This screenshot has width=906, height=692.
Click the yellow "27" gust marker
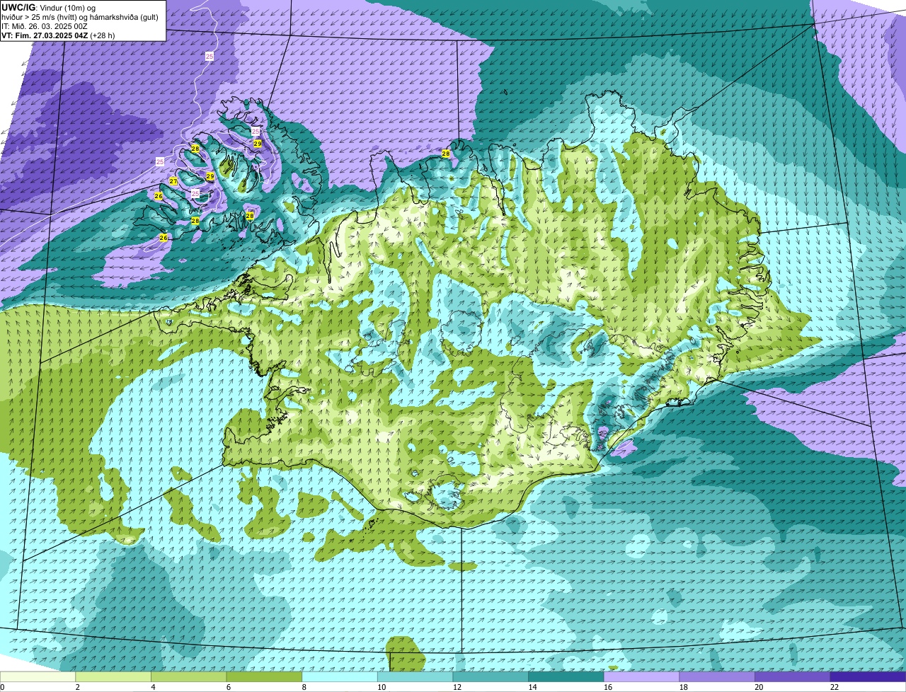click(x=173, y=182)
